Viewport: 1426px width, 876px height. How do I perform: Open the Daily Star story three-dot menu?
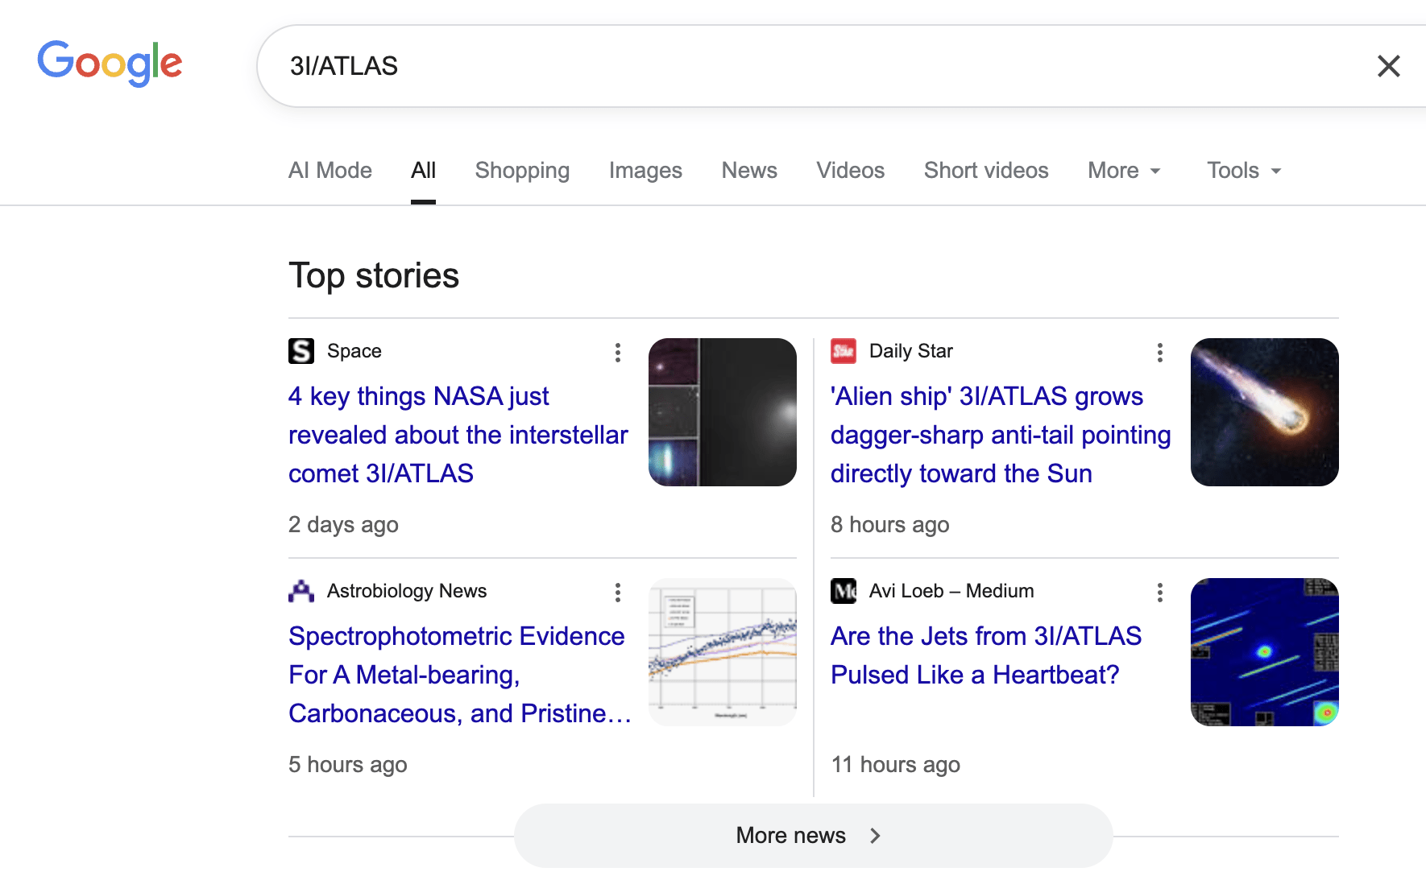(1160, 352)
